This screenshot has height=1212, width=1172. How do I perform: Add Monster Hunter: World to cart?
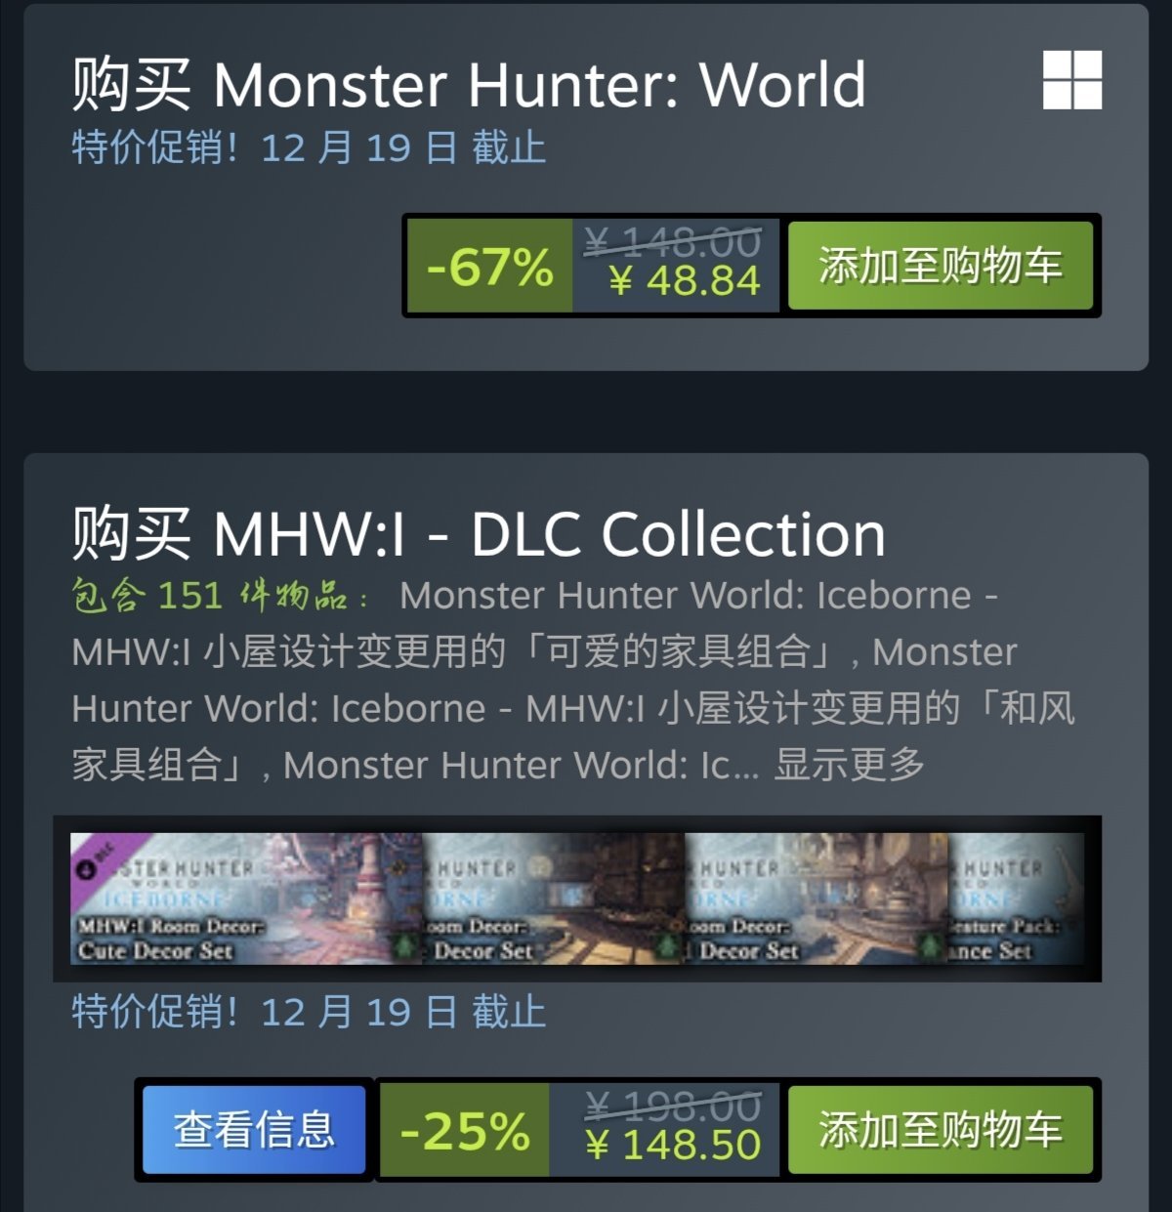coord(940,266)
